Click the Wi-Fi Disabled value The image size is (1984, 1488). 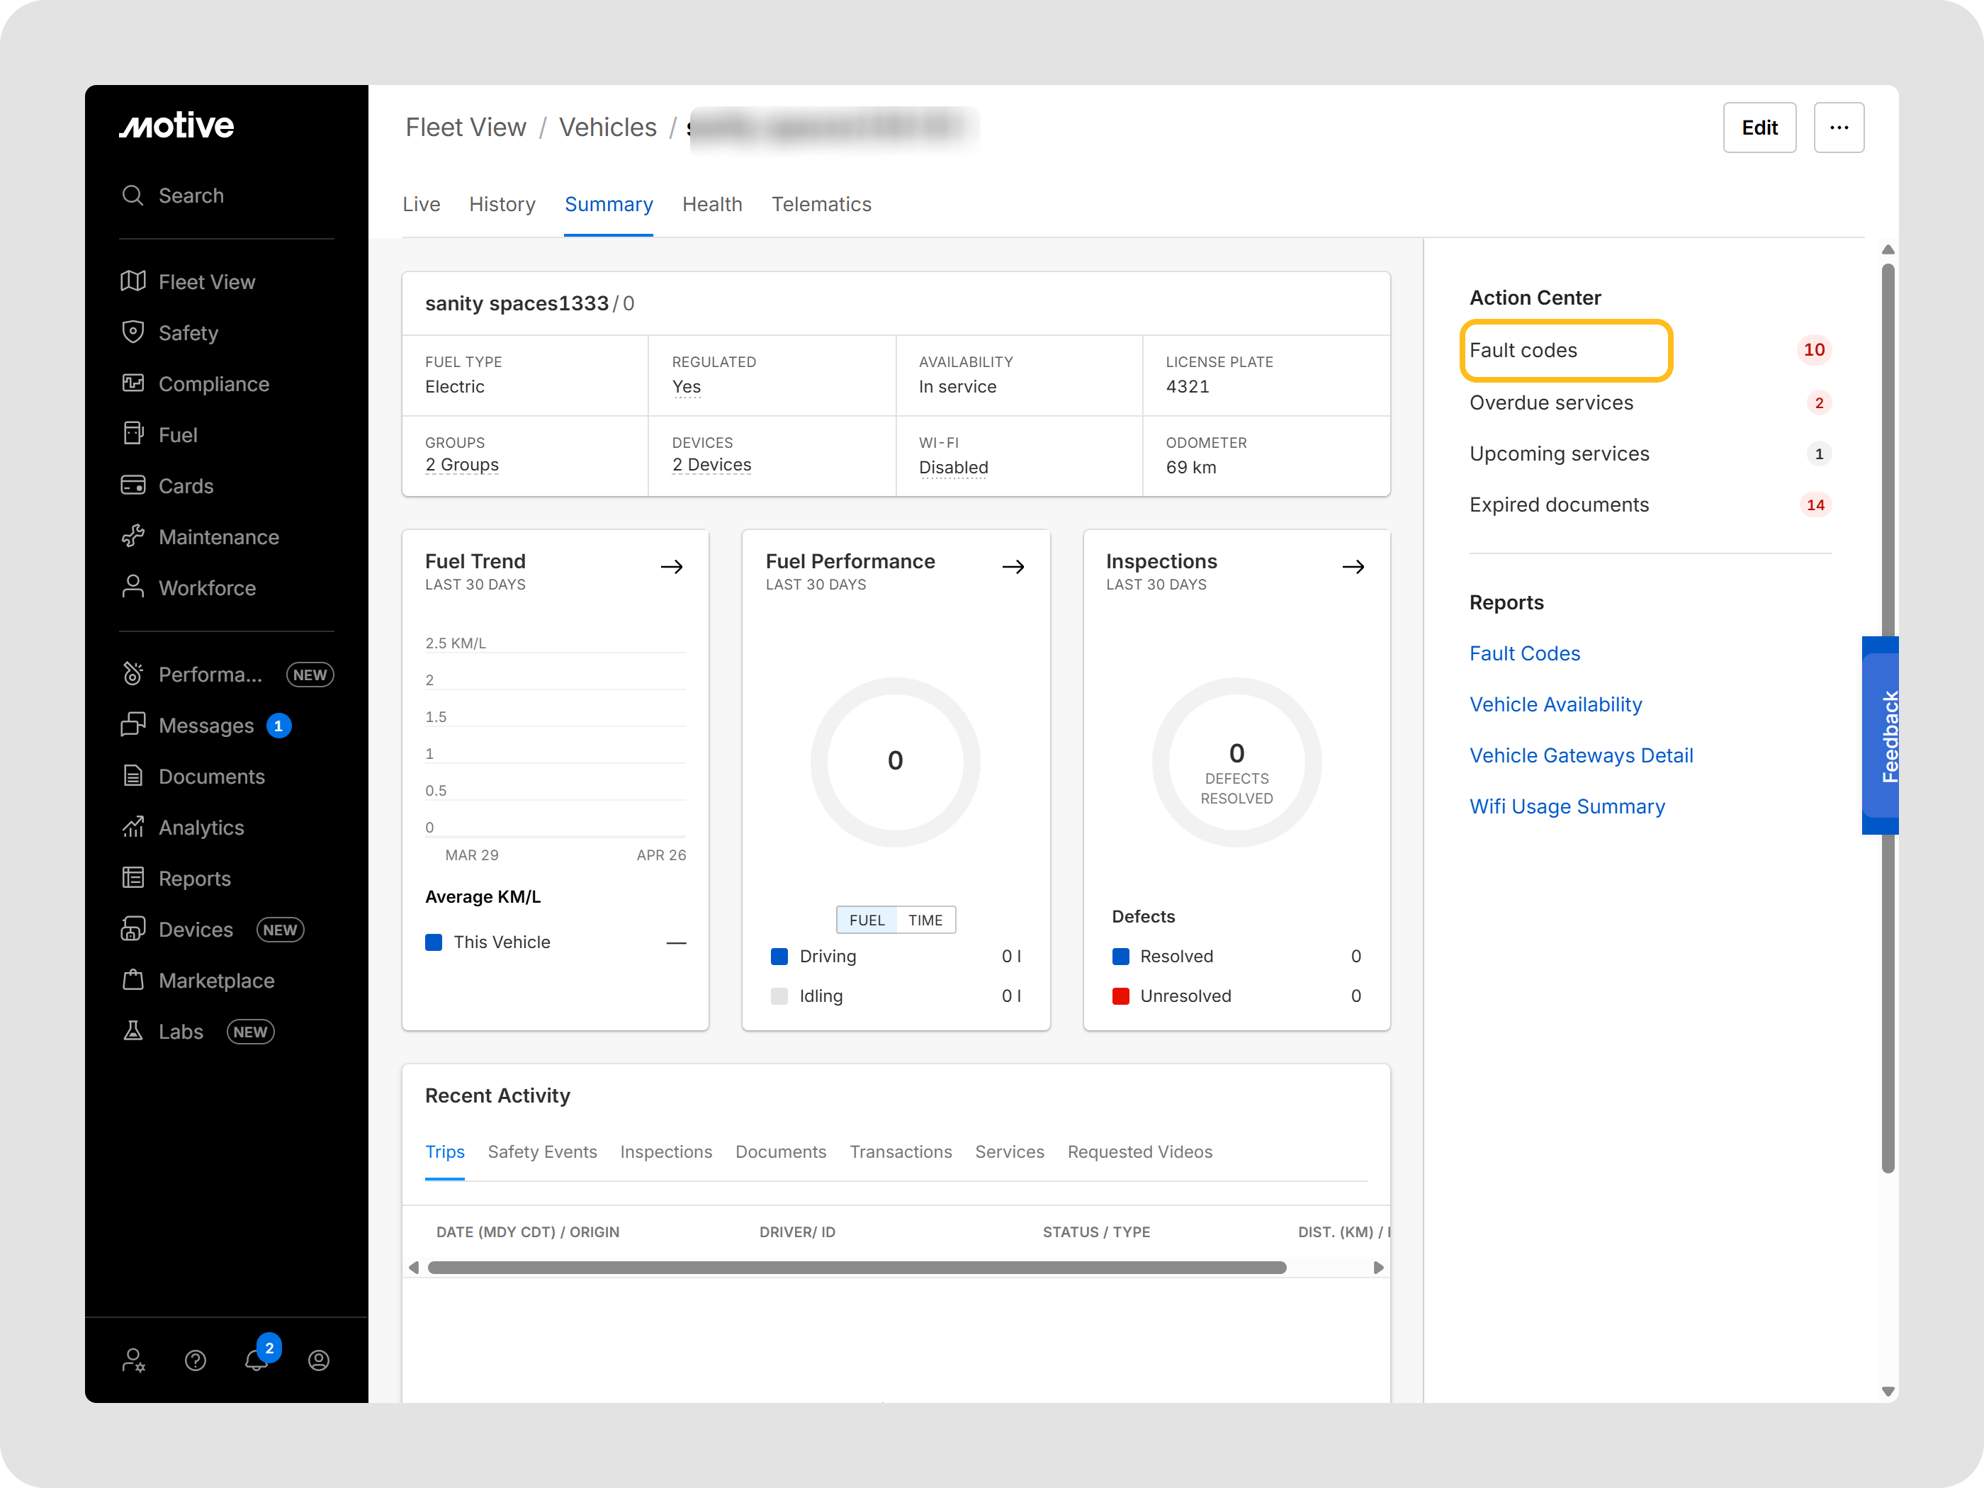pos(954,467)
